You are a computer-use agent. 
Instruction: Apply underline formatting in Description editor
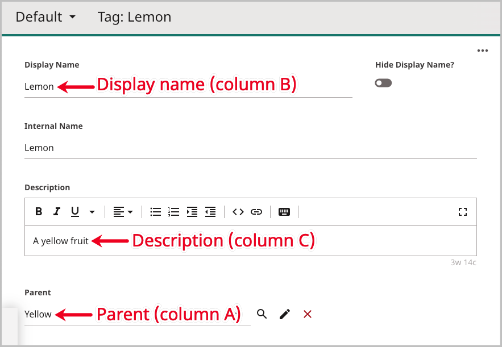75,211
